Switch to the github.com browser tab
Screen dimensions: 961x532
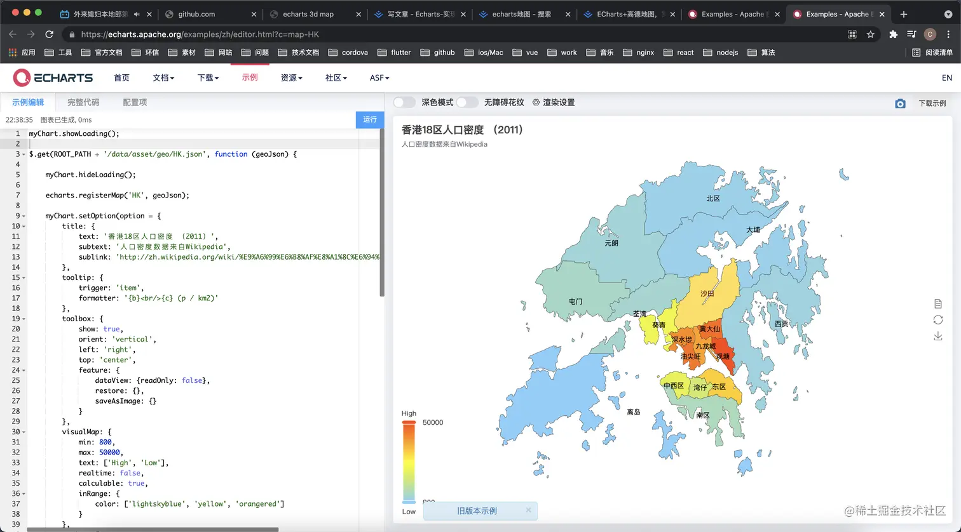point(210,14)
